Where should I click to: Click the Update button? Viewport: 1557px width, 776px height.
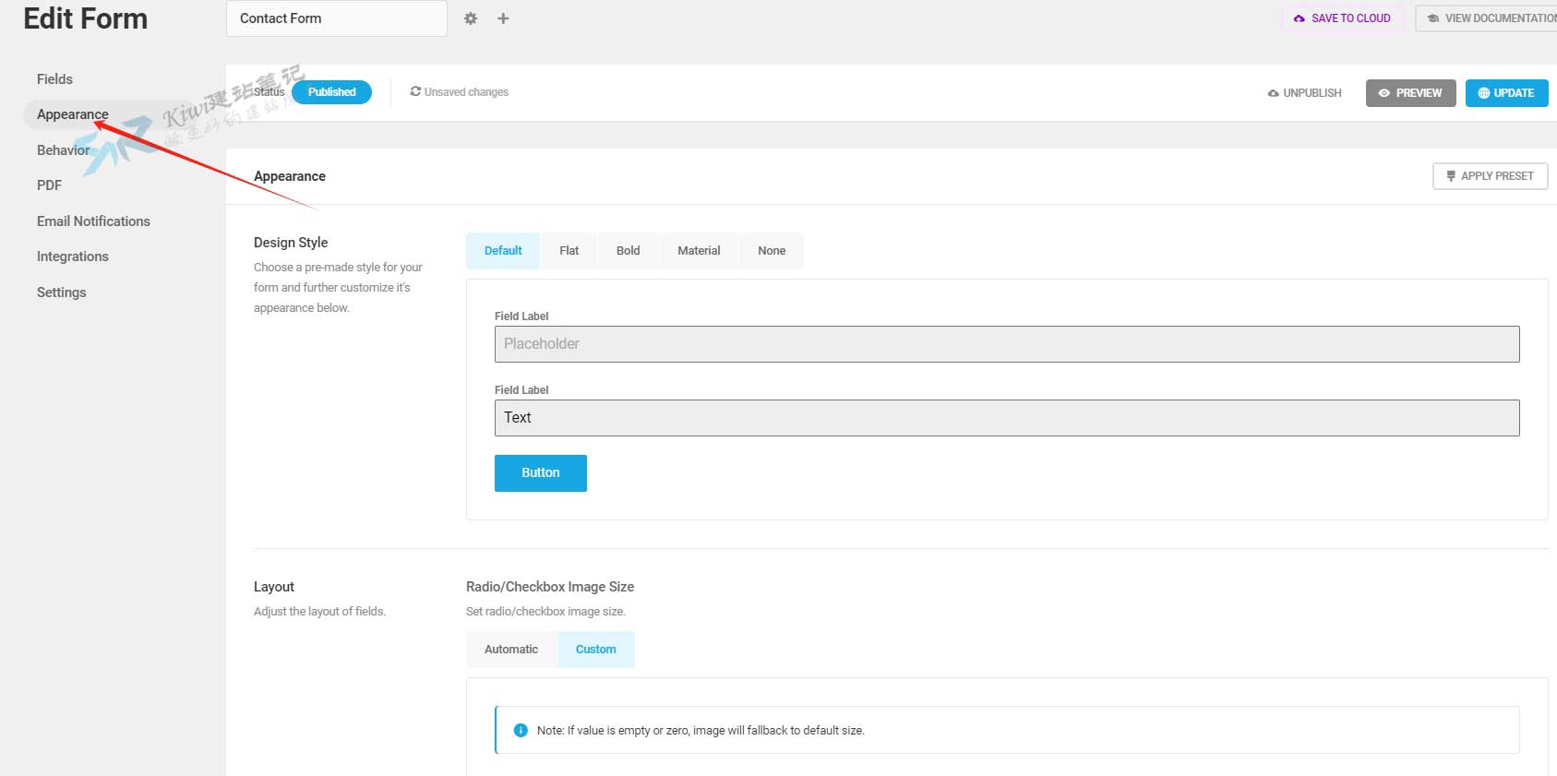(x=1506, y=93)
